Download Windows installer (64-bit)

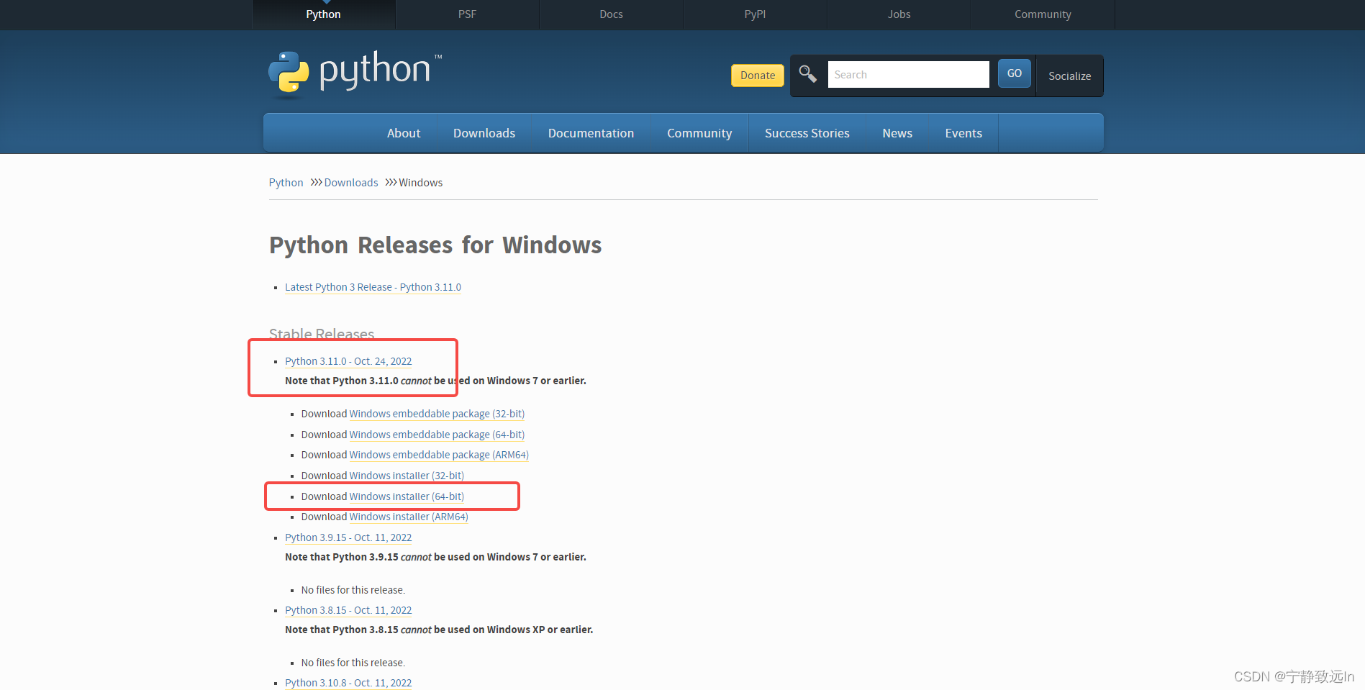coord(407,496)
